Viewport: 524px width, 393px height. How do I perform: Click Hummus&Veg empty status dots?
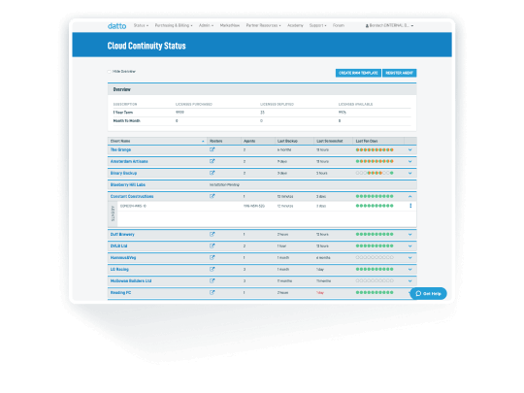coord(375,258)
